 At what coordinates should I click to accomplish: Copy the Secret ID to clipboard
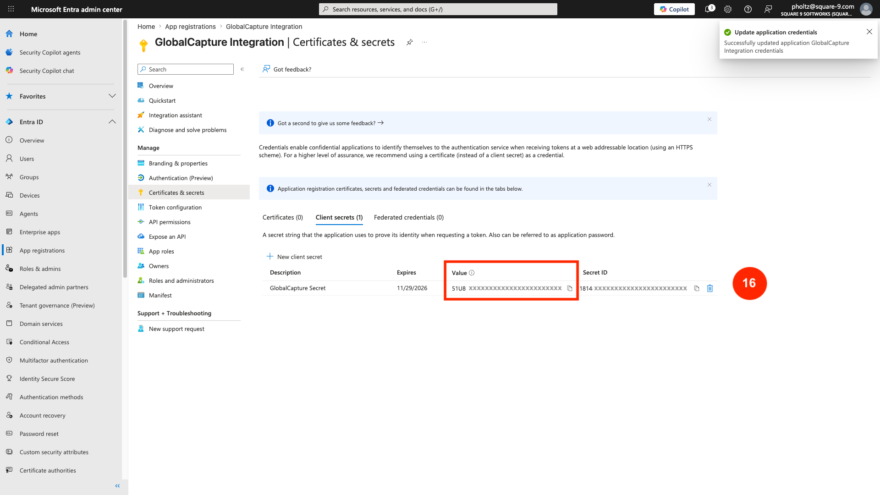pos(697,288)
